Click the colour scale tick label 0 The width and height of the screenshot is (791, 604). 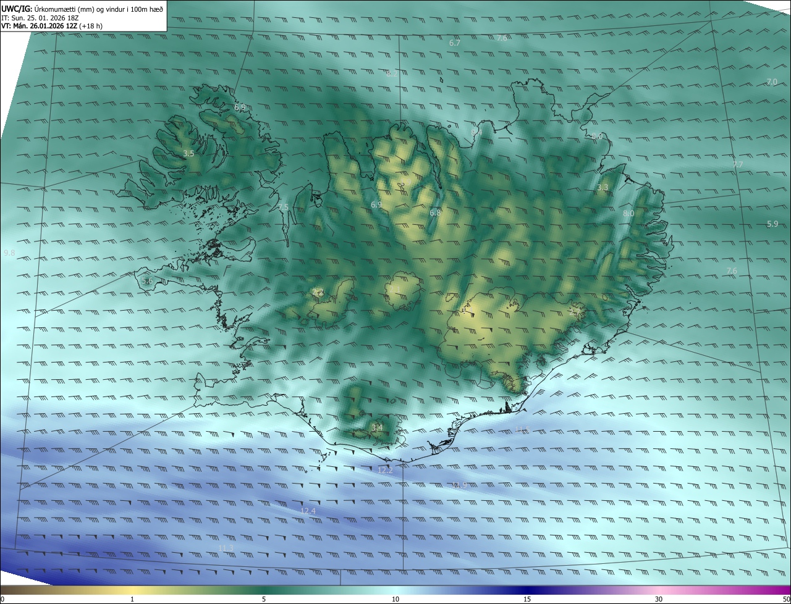tap(2, 599)
